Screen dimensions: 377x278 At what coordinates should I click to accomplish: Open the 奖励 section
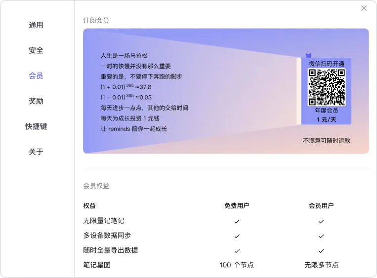[36, 101]
